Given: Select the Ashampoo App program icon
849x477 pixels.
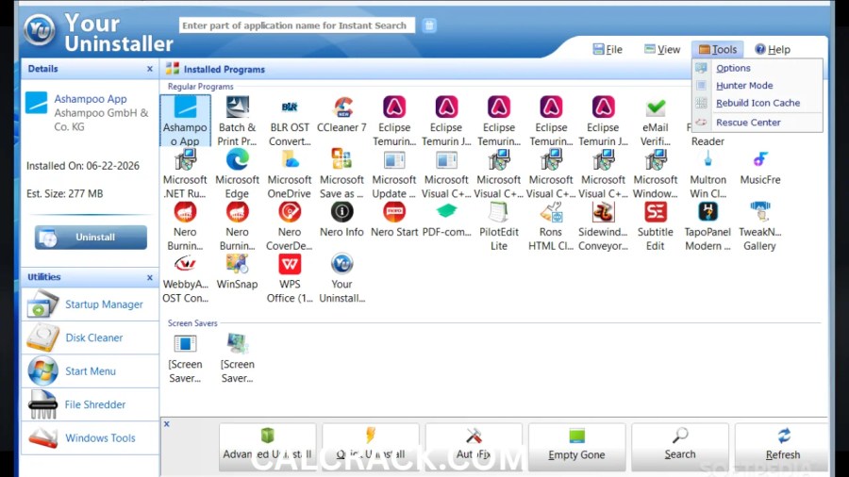Looking at the screenshot, I should [185, 120].
